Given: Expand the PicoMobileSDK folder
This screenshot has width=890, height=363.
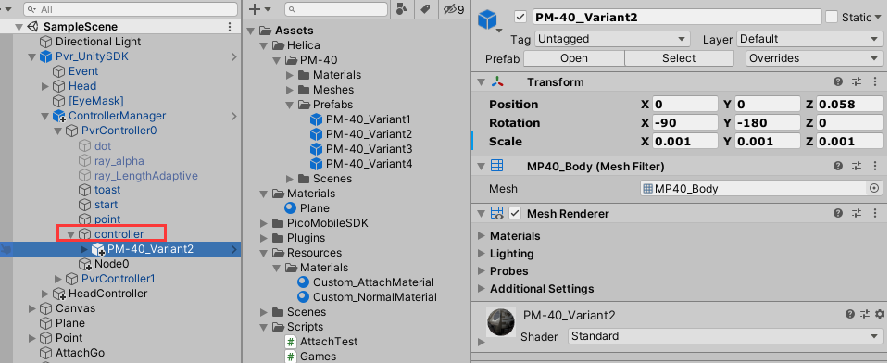Looking at the screenshot, I should pyautogui.click(x=263, y=223).
